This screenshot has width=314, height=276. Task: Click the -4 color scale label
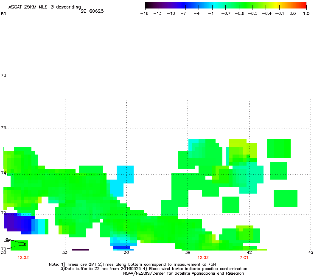(x=196, y=14)
